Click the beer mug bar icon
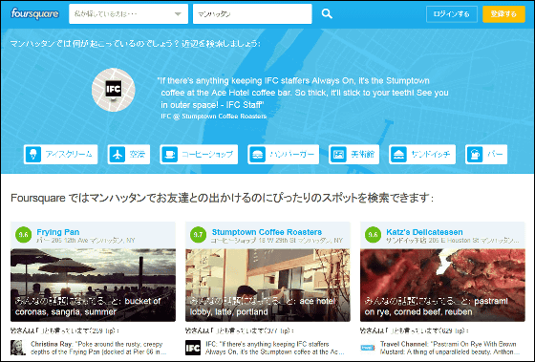 pyautogui.click(x=475, y=154)
